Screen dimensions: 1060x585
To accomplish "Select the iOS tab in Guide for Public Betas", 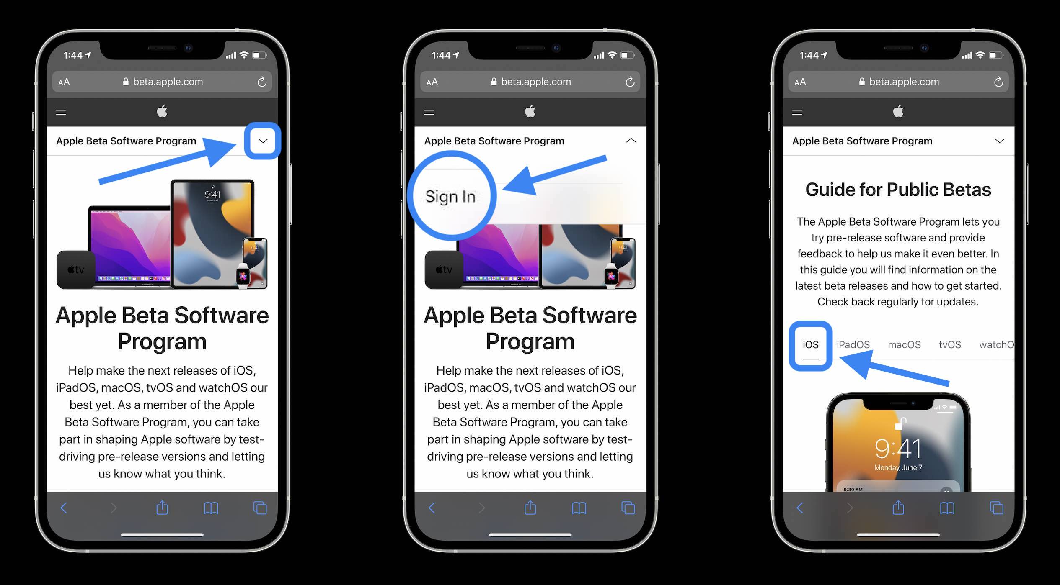I will click(810, 344).
